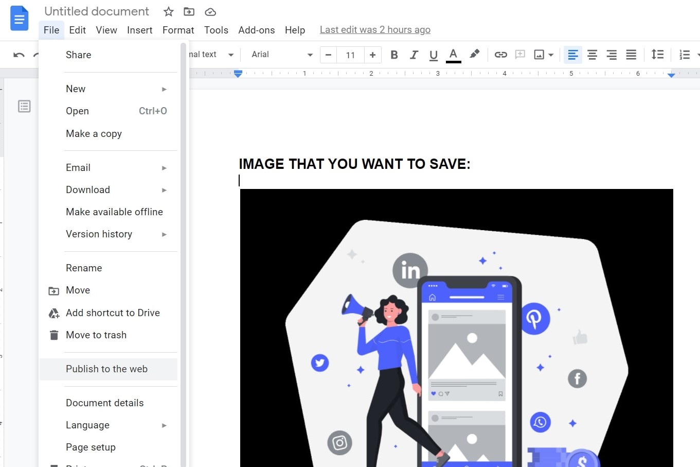Screen dimensions: 700x467
Task: Click the undo arrow icon
Action: click(x=19, y=55)
